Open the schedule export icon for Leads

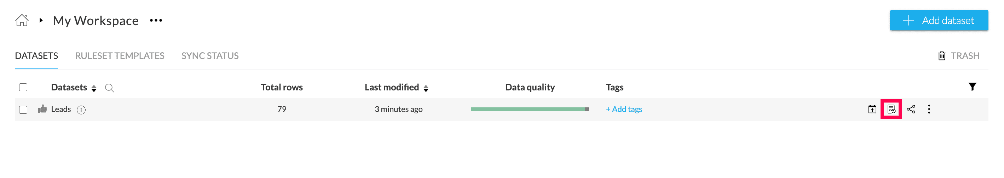tap(872, 109)
